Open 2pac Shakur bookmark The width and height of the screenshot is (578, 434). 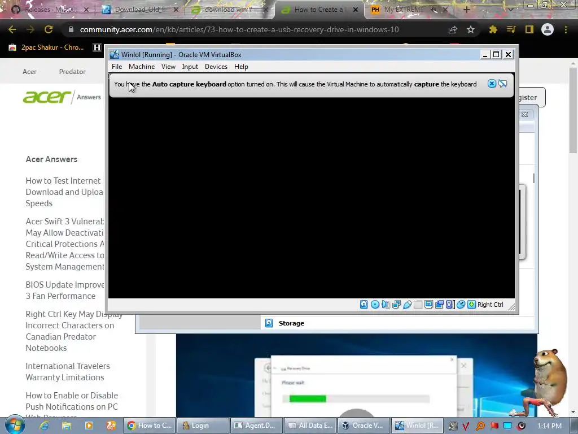click(46, 47)
